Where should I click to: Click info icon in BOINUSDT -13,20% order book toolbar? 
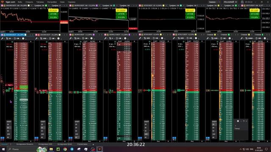coord(91,38)
